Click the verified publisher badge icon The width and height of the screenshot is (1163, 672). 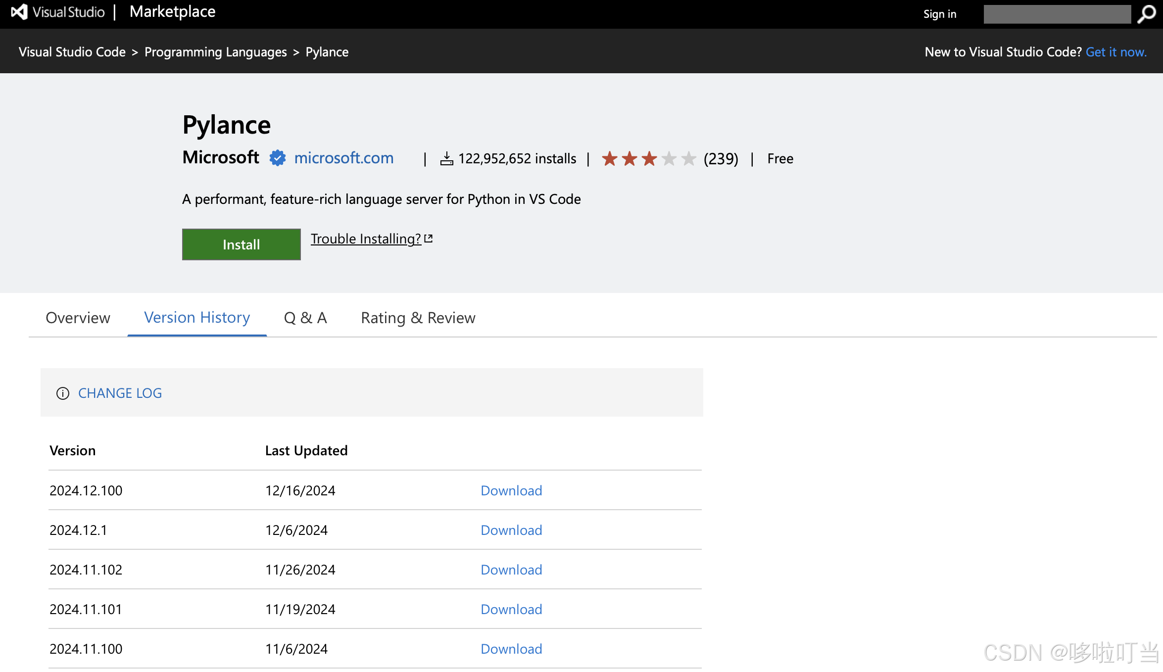tap(278, 158)
